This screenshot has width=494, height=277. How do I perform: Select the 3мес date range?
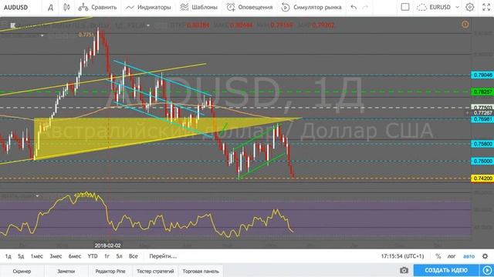pyautogui.click(x=56, y=256)
